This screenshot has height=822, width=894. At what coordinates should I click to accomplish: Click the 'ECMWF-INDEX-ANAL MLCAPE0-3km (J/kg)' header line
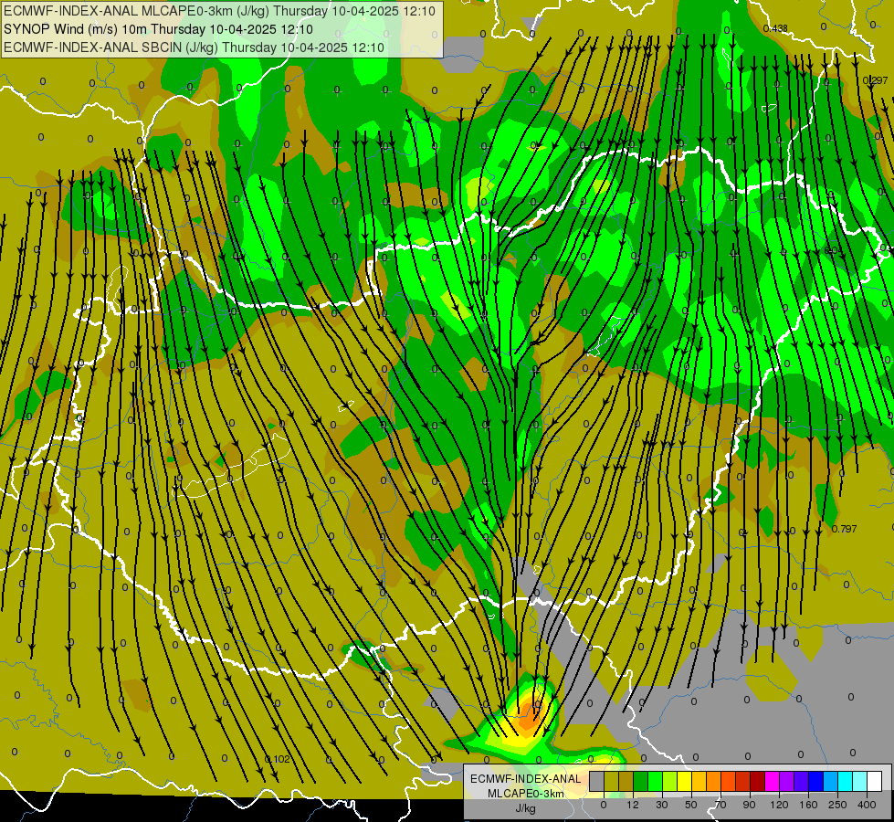(219, 11)
